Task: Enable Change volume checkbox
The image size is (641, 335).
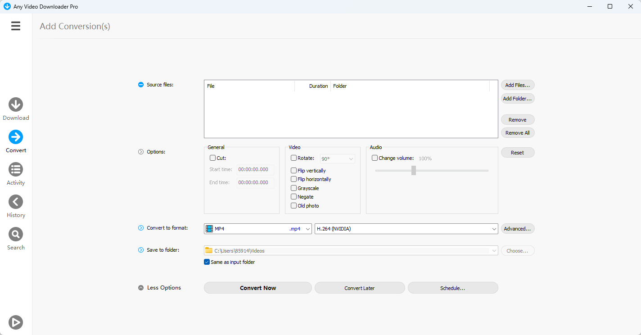Action: tap(375, 158)
